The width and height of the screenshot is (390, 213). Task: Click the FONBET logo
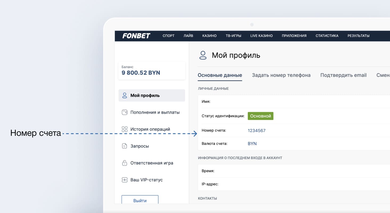(136, 36)
